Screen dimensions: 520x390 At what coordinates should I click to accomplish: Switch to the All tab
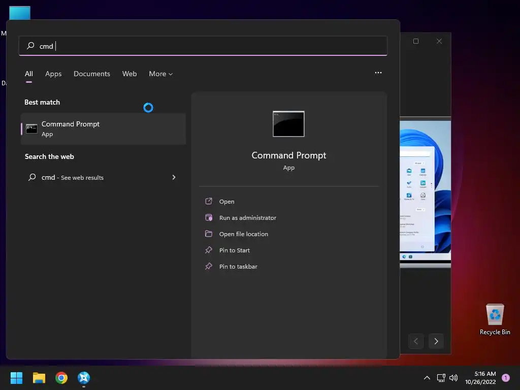coord(29,74)
